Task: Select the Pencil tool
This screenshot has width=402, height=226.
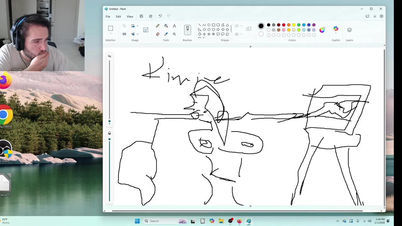Action: point(158,26)
